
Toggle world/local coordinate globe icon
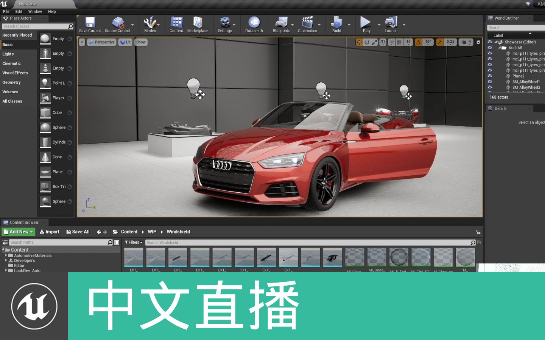pos(383,42)
